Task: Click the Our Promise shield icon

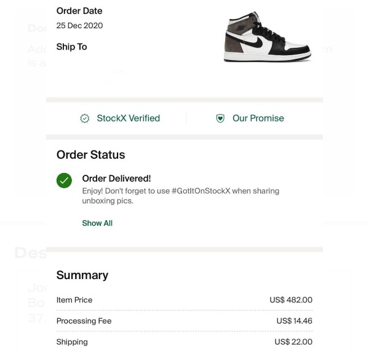Action: pyautogui.click(x=220, y=118)
